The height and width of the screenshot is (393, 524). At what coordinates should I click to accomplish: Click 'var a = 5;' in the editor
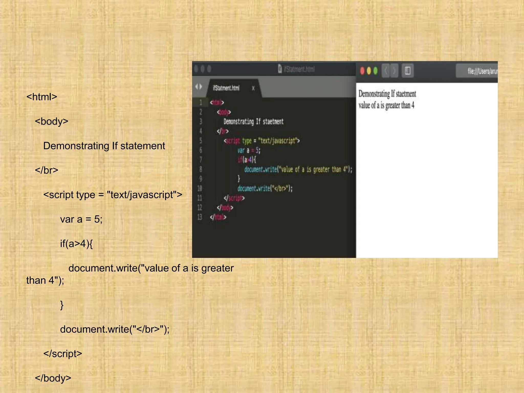[249, 150]
